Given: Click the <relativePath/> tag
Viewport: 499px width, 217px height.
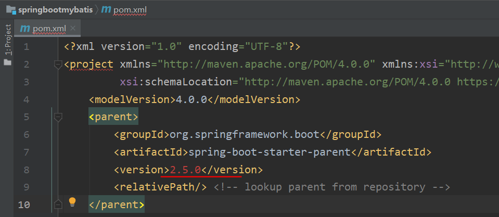Looking at the screenshot, I should click(160, 187).
